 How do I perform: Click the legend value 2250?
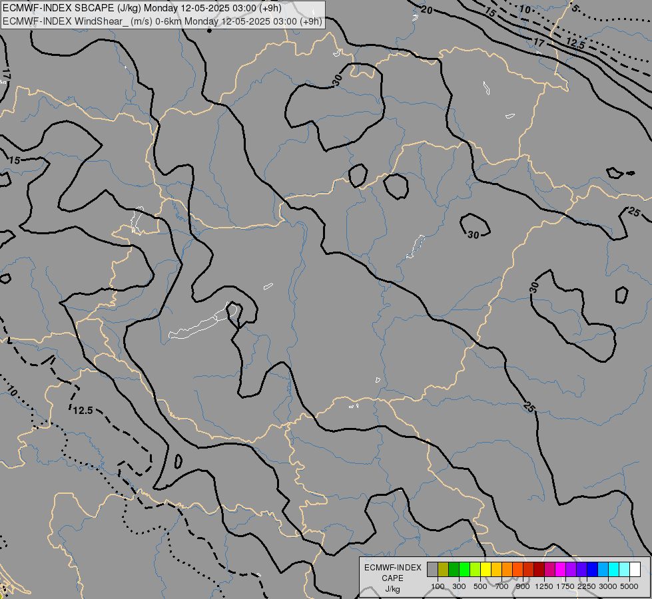(587, 586)
